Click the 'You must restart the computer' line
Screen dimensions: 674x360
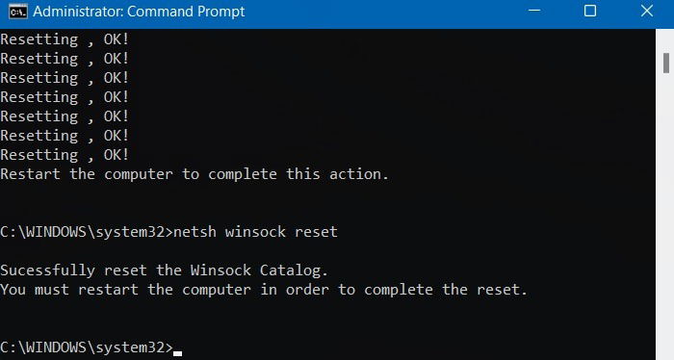click(x=125, y=290)
